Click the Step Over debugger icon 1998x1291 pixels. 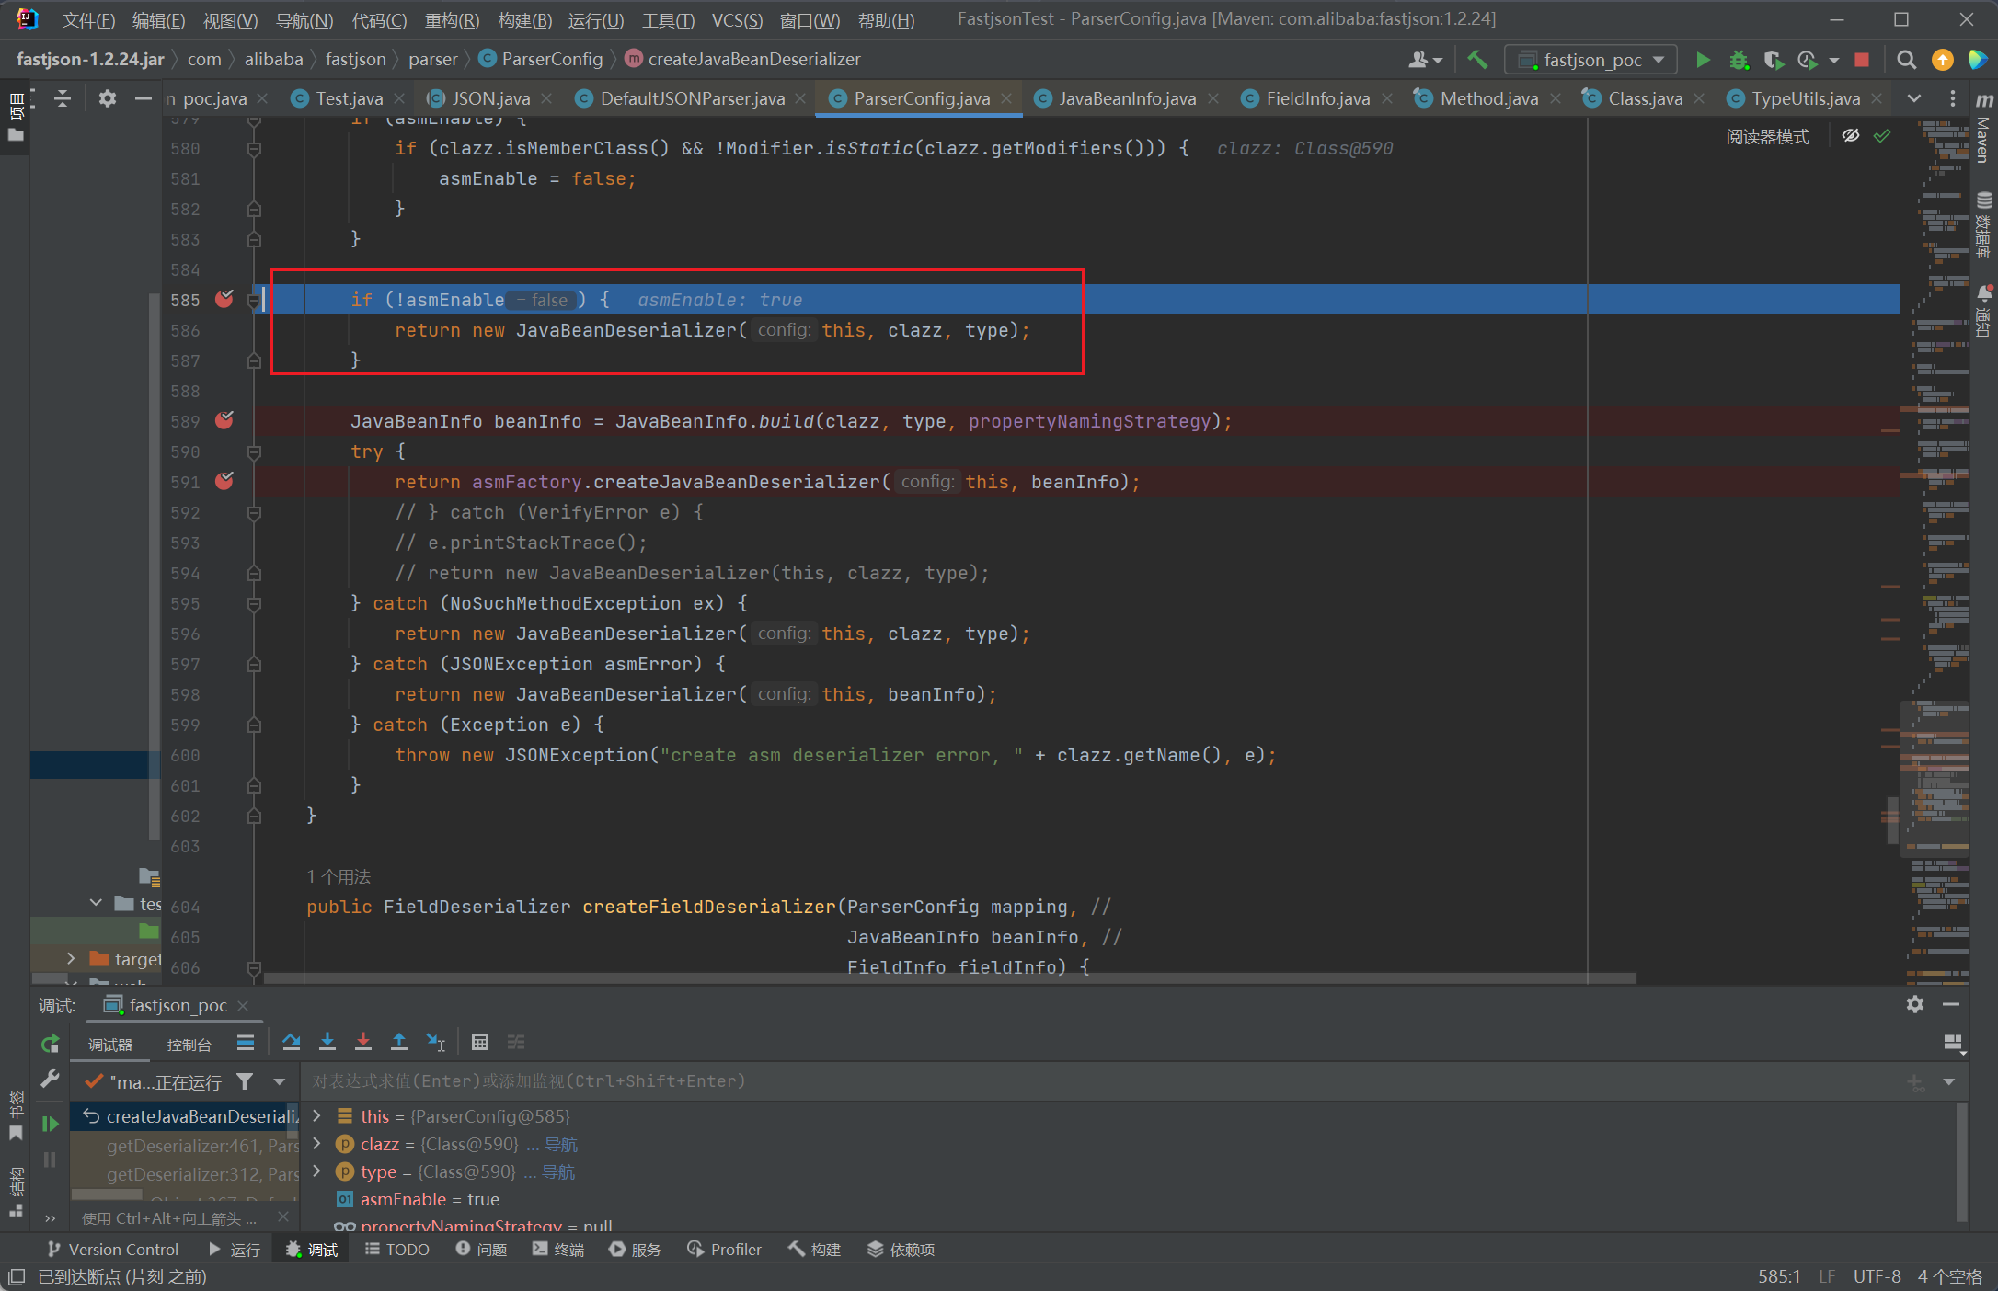point(292,1042)
